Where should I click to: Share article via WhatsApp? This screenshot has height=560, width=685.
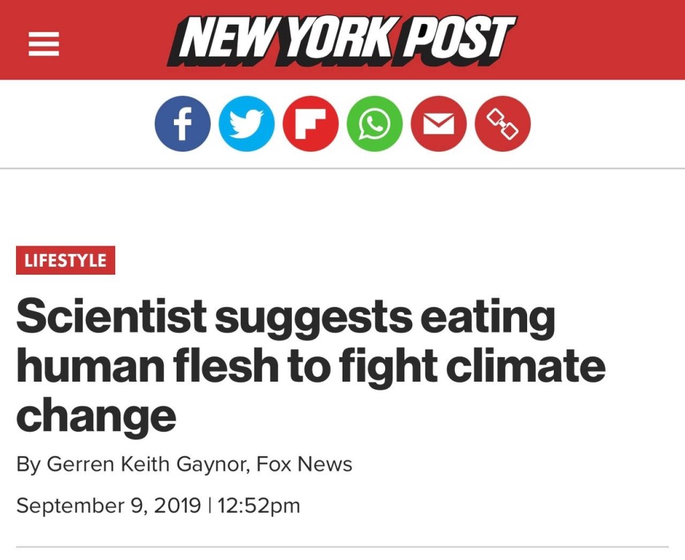pos(375,124)
